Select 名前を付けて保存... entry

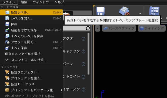31,30
